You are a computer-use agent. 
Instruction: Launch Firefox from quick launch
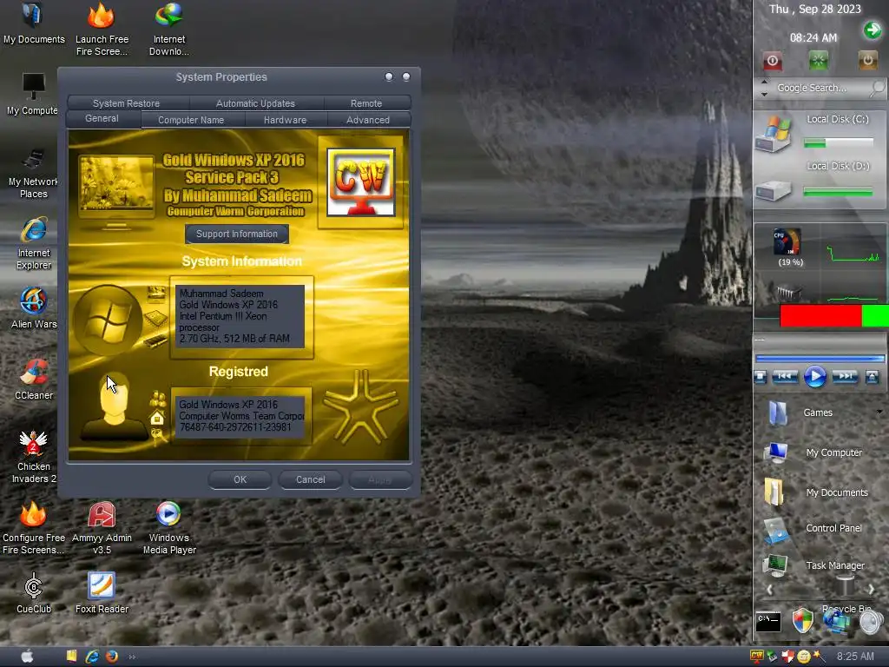click(112, 657)
